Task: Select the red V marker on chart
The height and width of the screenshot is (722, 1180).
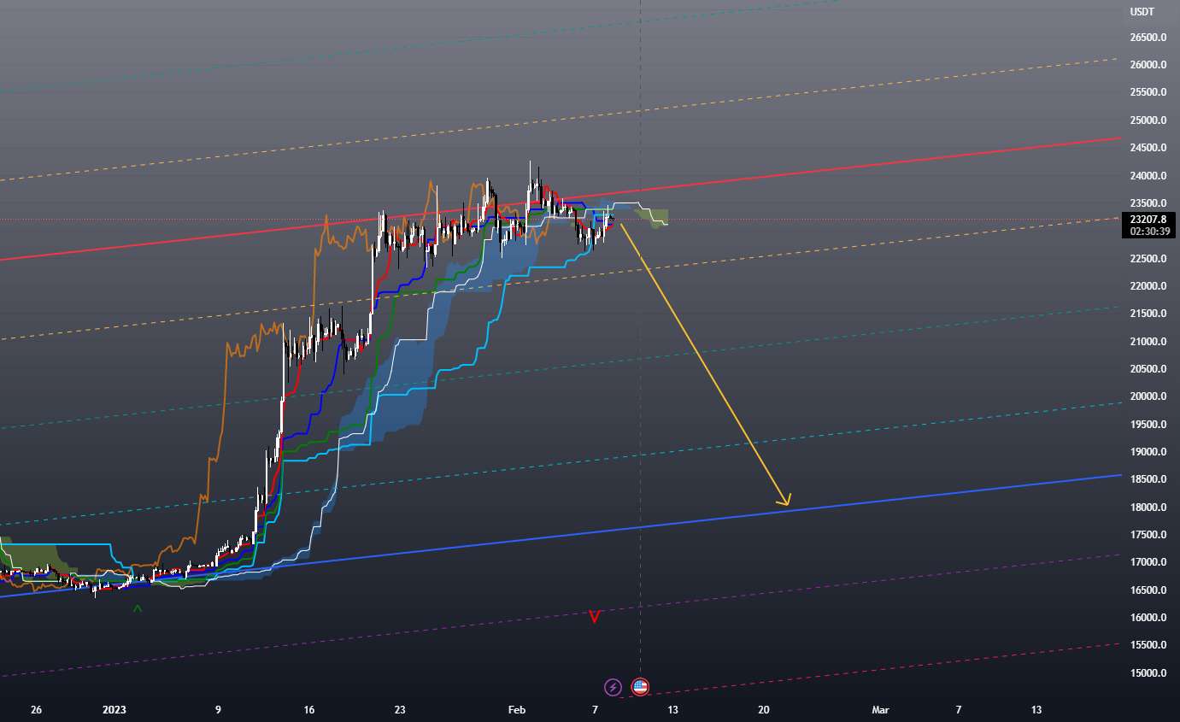Action: (x=595, y=617)
